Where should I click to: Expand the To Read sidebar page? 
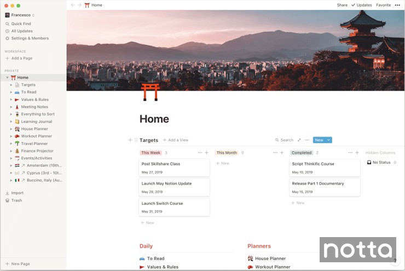11,92
